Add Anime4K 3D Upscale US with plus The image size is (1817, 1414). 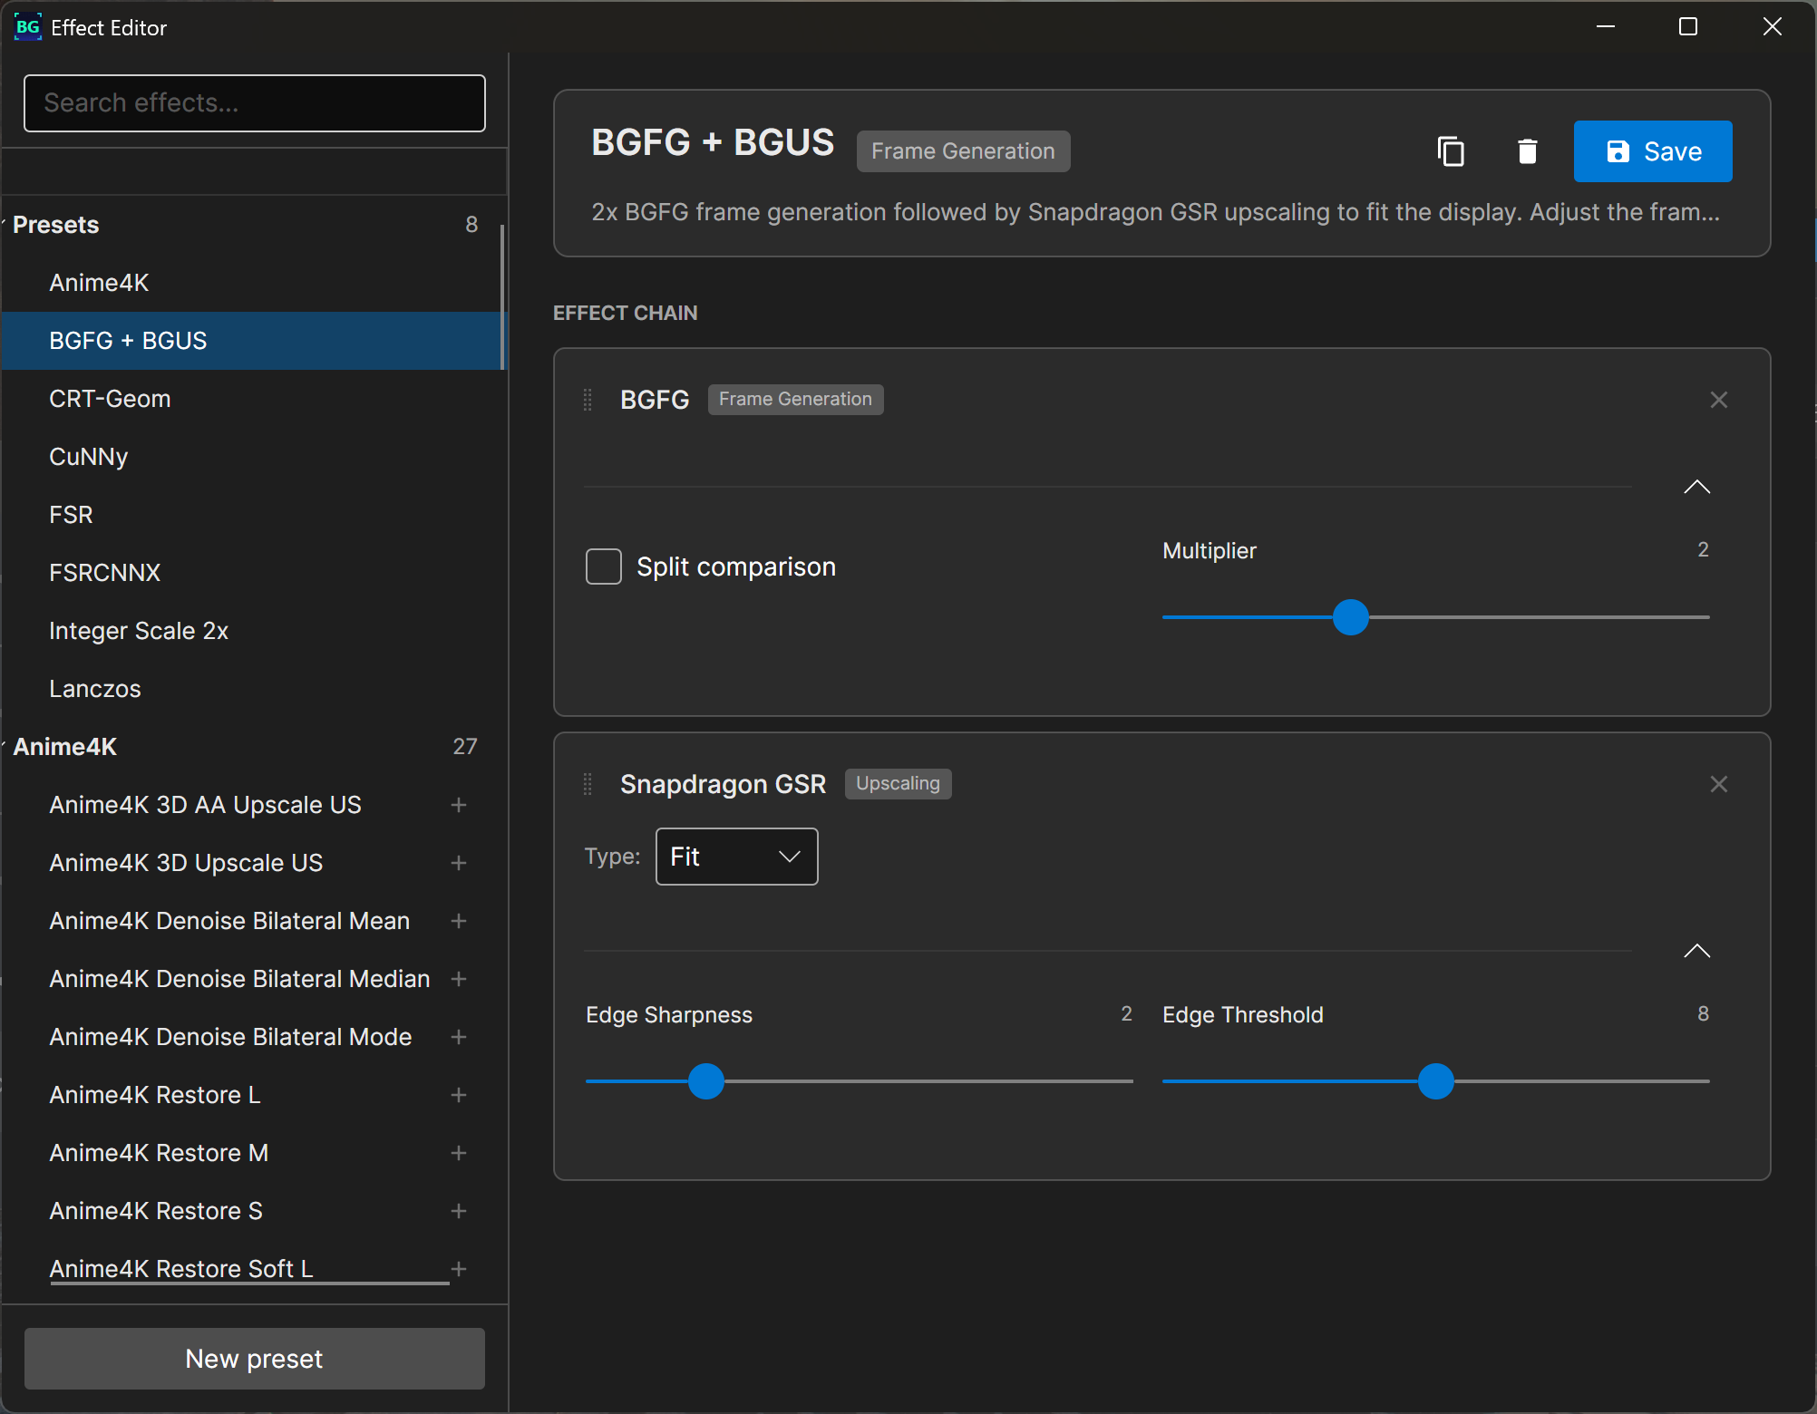(x=459, y=863)
